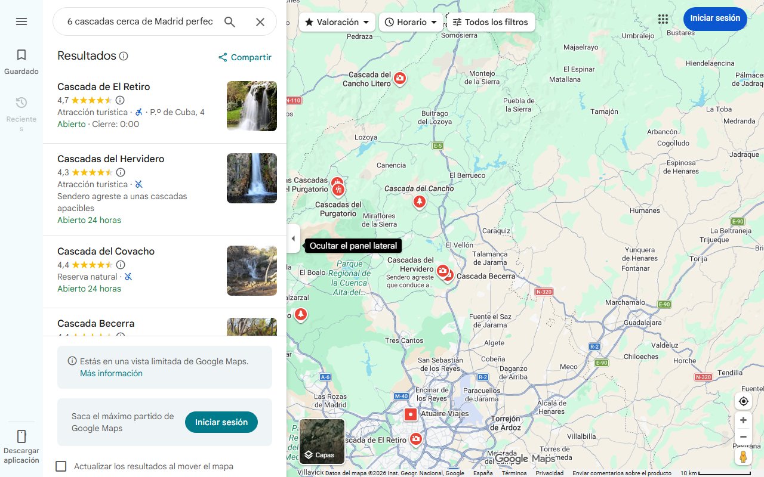Collapse the side panel with the arrow
Viewport: 764px width, 477px height.
293,238
